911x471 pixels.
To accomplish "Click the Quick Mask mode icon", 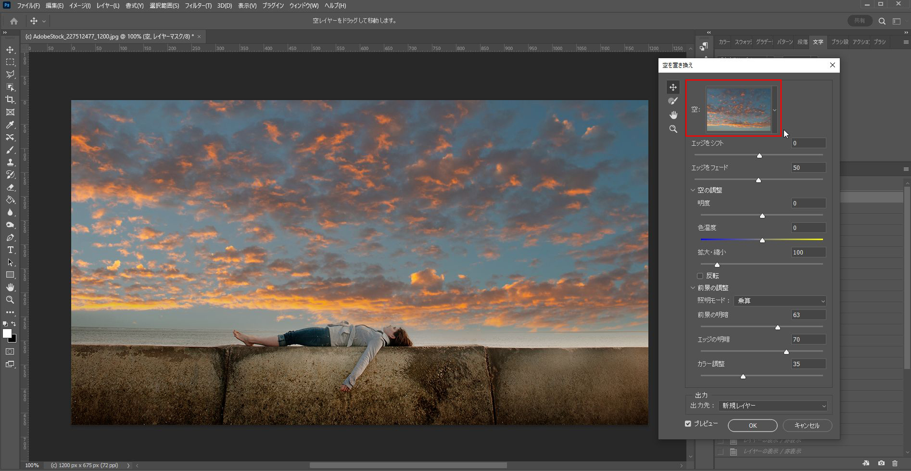I will coord(10,352).
